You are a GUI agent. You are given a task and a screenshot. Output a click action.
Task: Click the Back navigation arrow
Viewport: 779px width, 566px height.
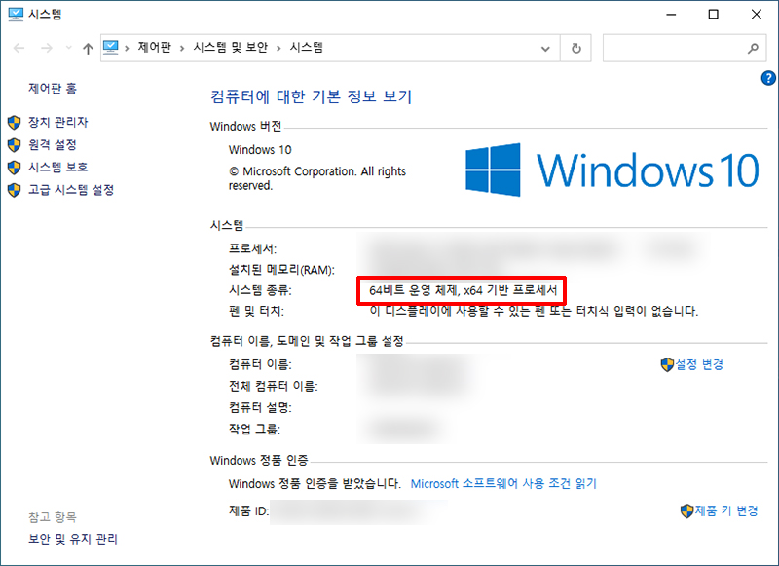tap(19, 48)
